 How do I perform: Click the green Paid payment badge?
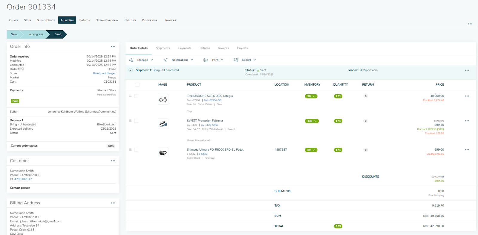tap(15, 101)
